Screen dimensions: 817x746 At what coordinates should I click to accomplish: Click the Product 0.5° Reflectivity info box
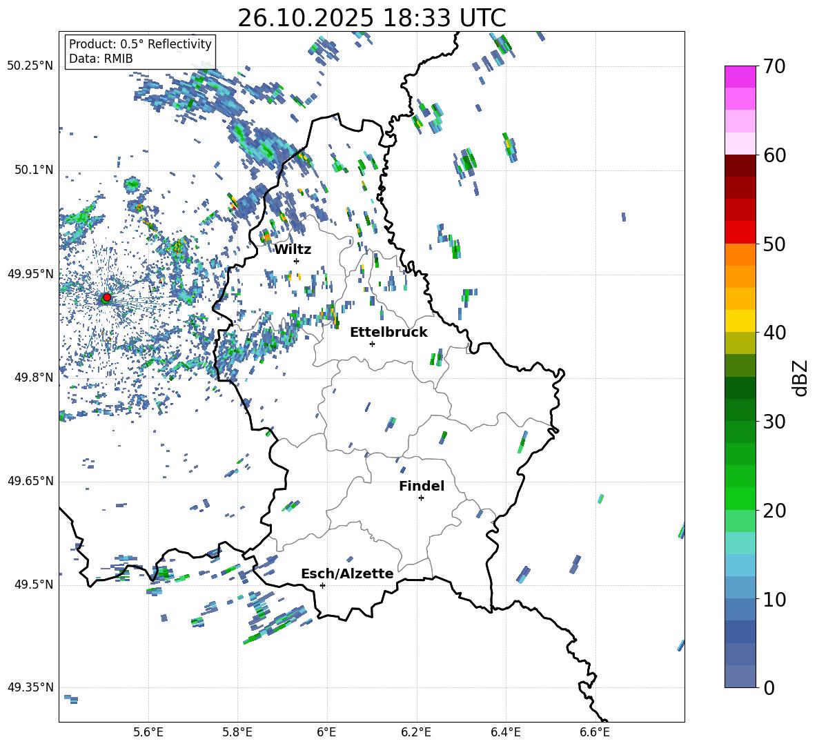140,52
